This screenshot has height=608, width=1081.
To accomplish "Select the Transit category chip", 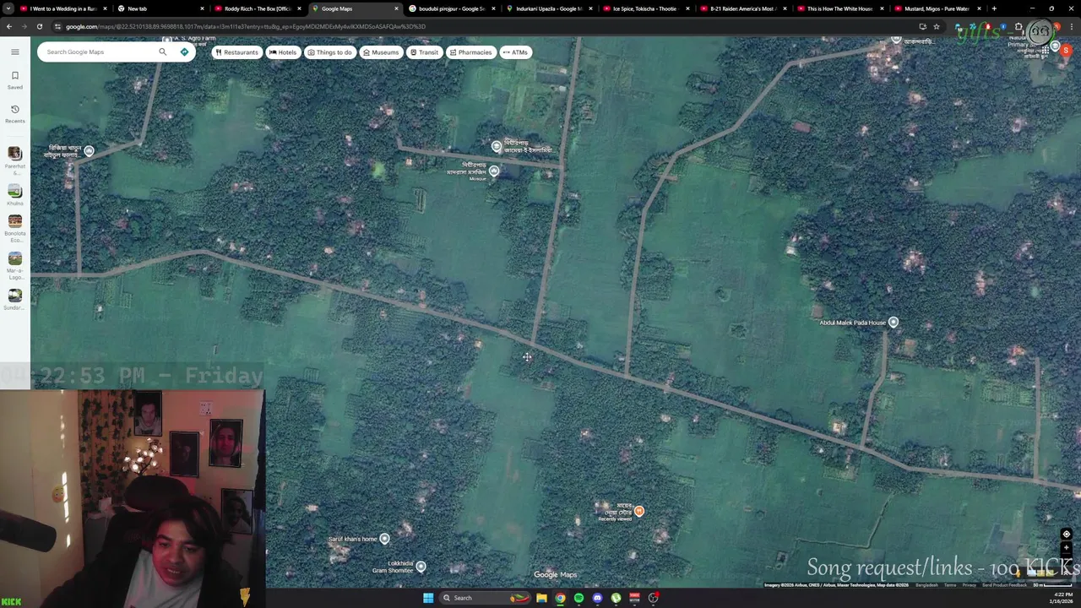I will coord(424,52).
